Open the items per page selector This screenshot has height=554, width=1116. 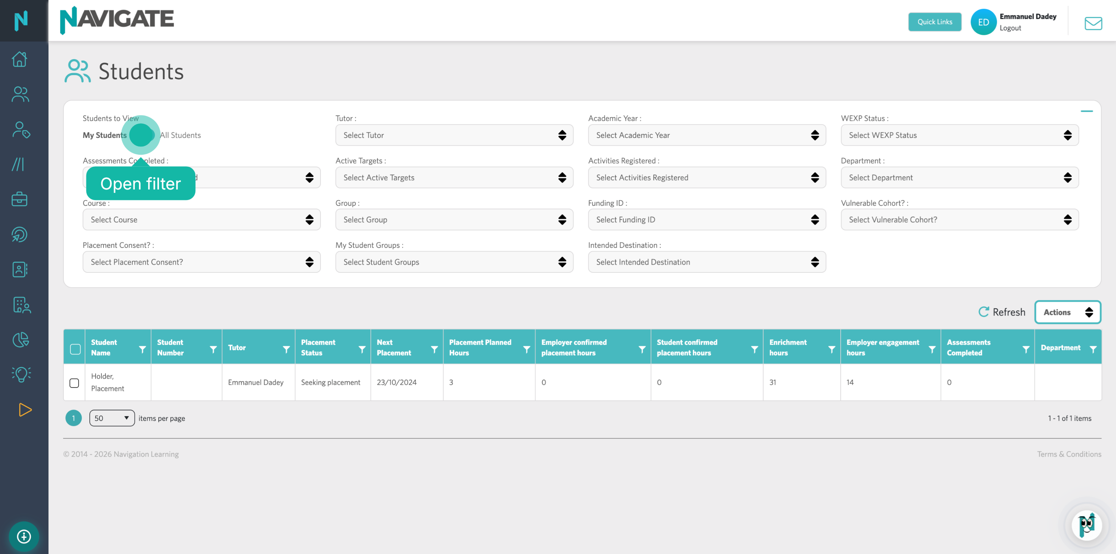point(112,418)
